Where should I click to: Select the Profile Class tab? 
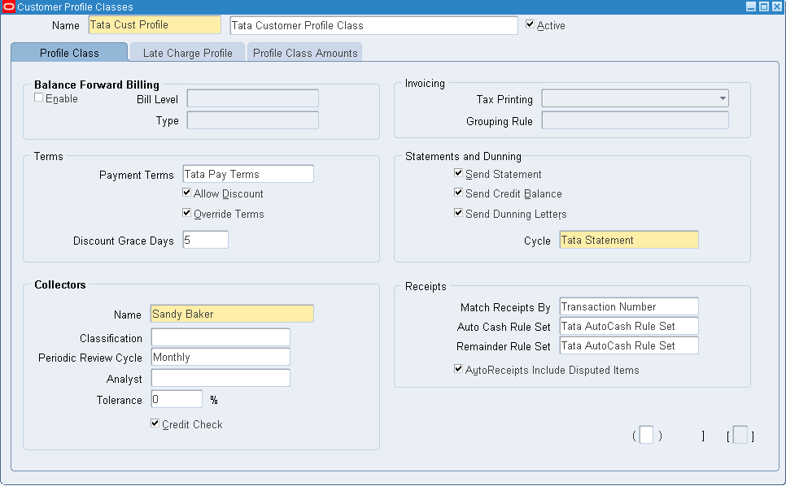69,53
